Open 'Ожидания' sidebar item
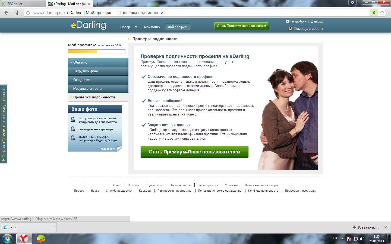Screen dimensions: 391x244 point(98,80)
